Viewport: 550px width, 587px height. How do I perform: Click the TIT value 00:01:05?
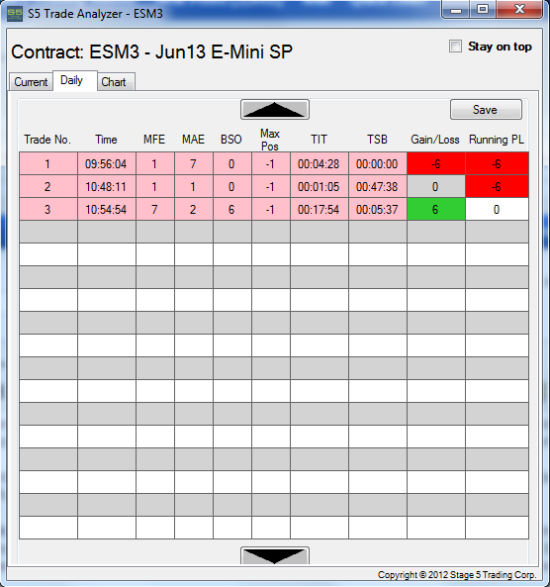(320, 186)
